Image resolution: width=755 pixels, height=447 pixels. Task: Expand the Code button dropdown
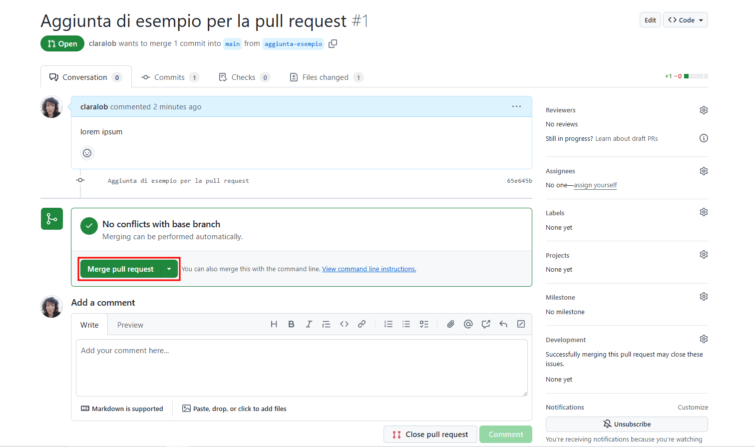tap(701, 19)
